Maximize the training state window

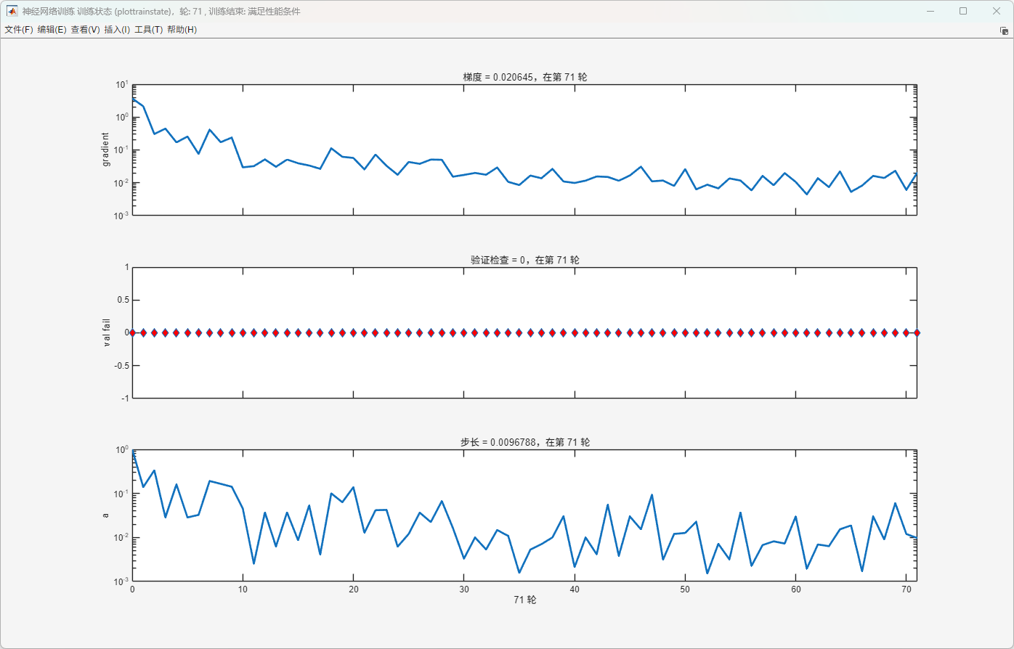(963, 11)
